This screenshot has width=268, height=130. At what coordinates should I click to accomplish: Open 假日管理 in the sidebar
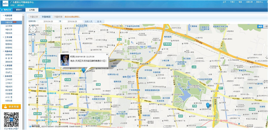point(9,90)
